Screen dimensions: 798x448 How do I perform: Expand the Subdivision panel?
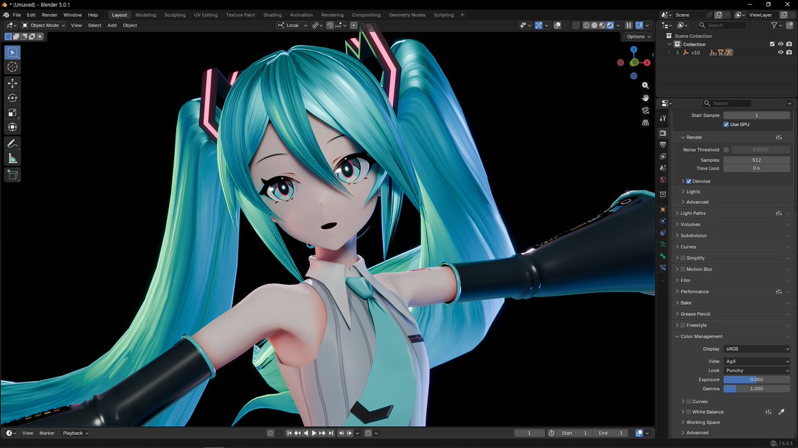click(733, 236)
